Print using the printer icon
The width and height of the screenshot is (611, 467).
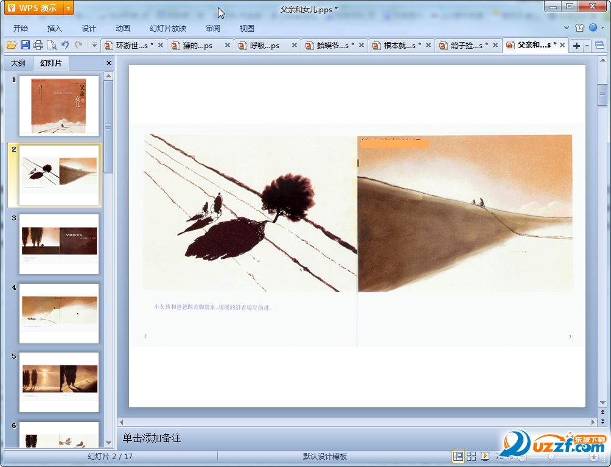[38, 45]
